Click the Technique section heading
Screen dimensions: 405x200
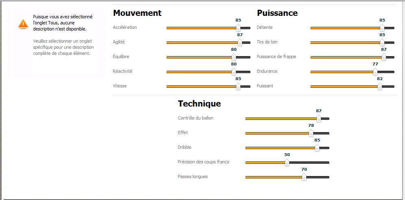(199, 104)
